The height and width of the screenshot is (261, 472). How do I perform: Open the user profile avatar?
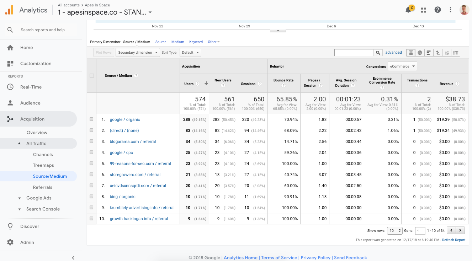464,10
